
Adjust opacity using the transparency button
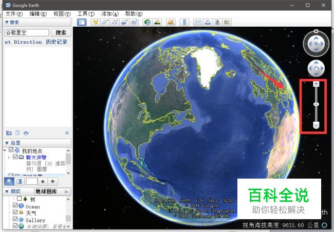pyautogui.click(x=19, y=181)
